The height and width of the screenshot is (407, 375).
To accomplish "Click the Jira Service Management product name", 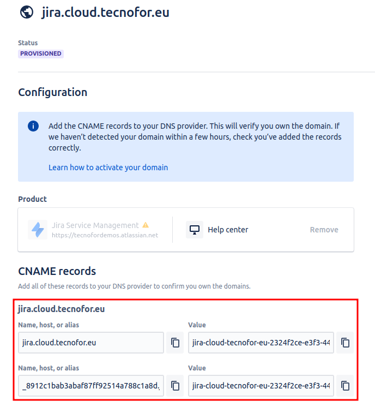I will 95,225.
